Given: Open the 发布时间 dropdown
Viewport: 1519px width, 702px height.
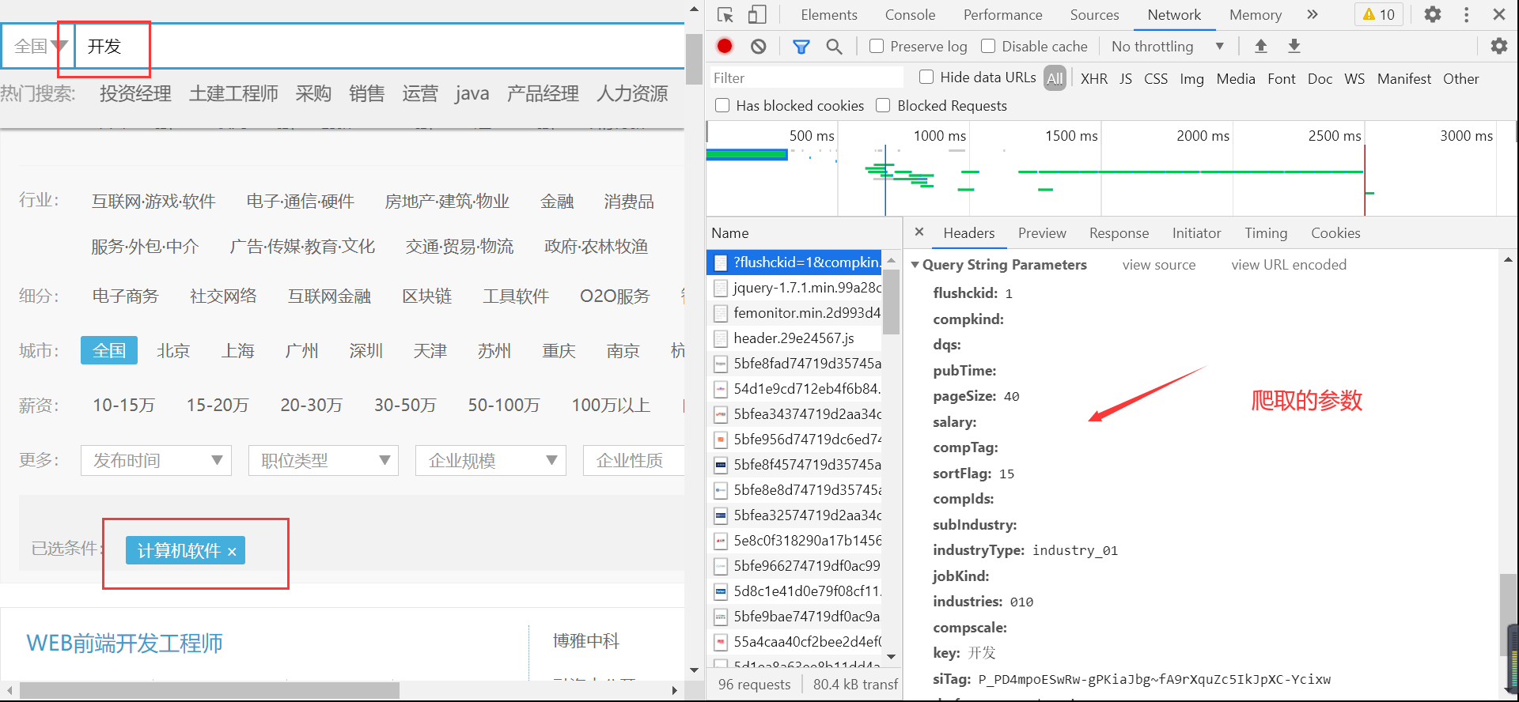Looking at the screenshot, I should tap(156, 460).
